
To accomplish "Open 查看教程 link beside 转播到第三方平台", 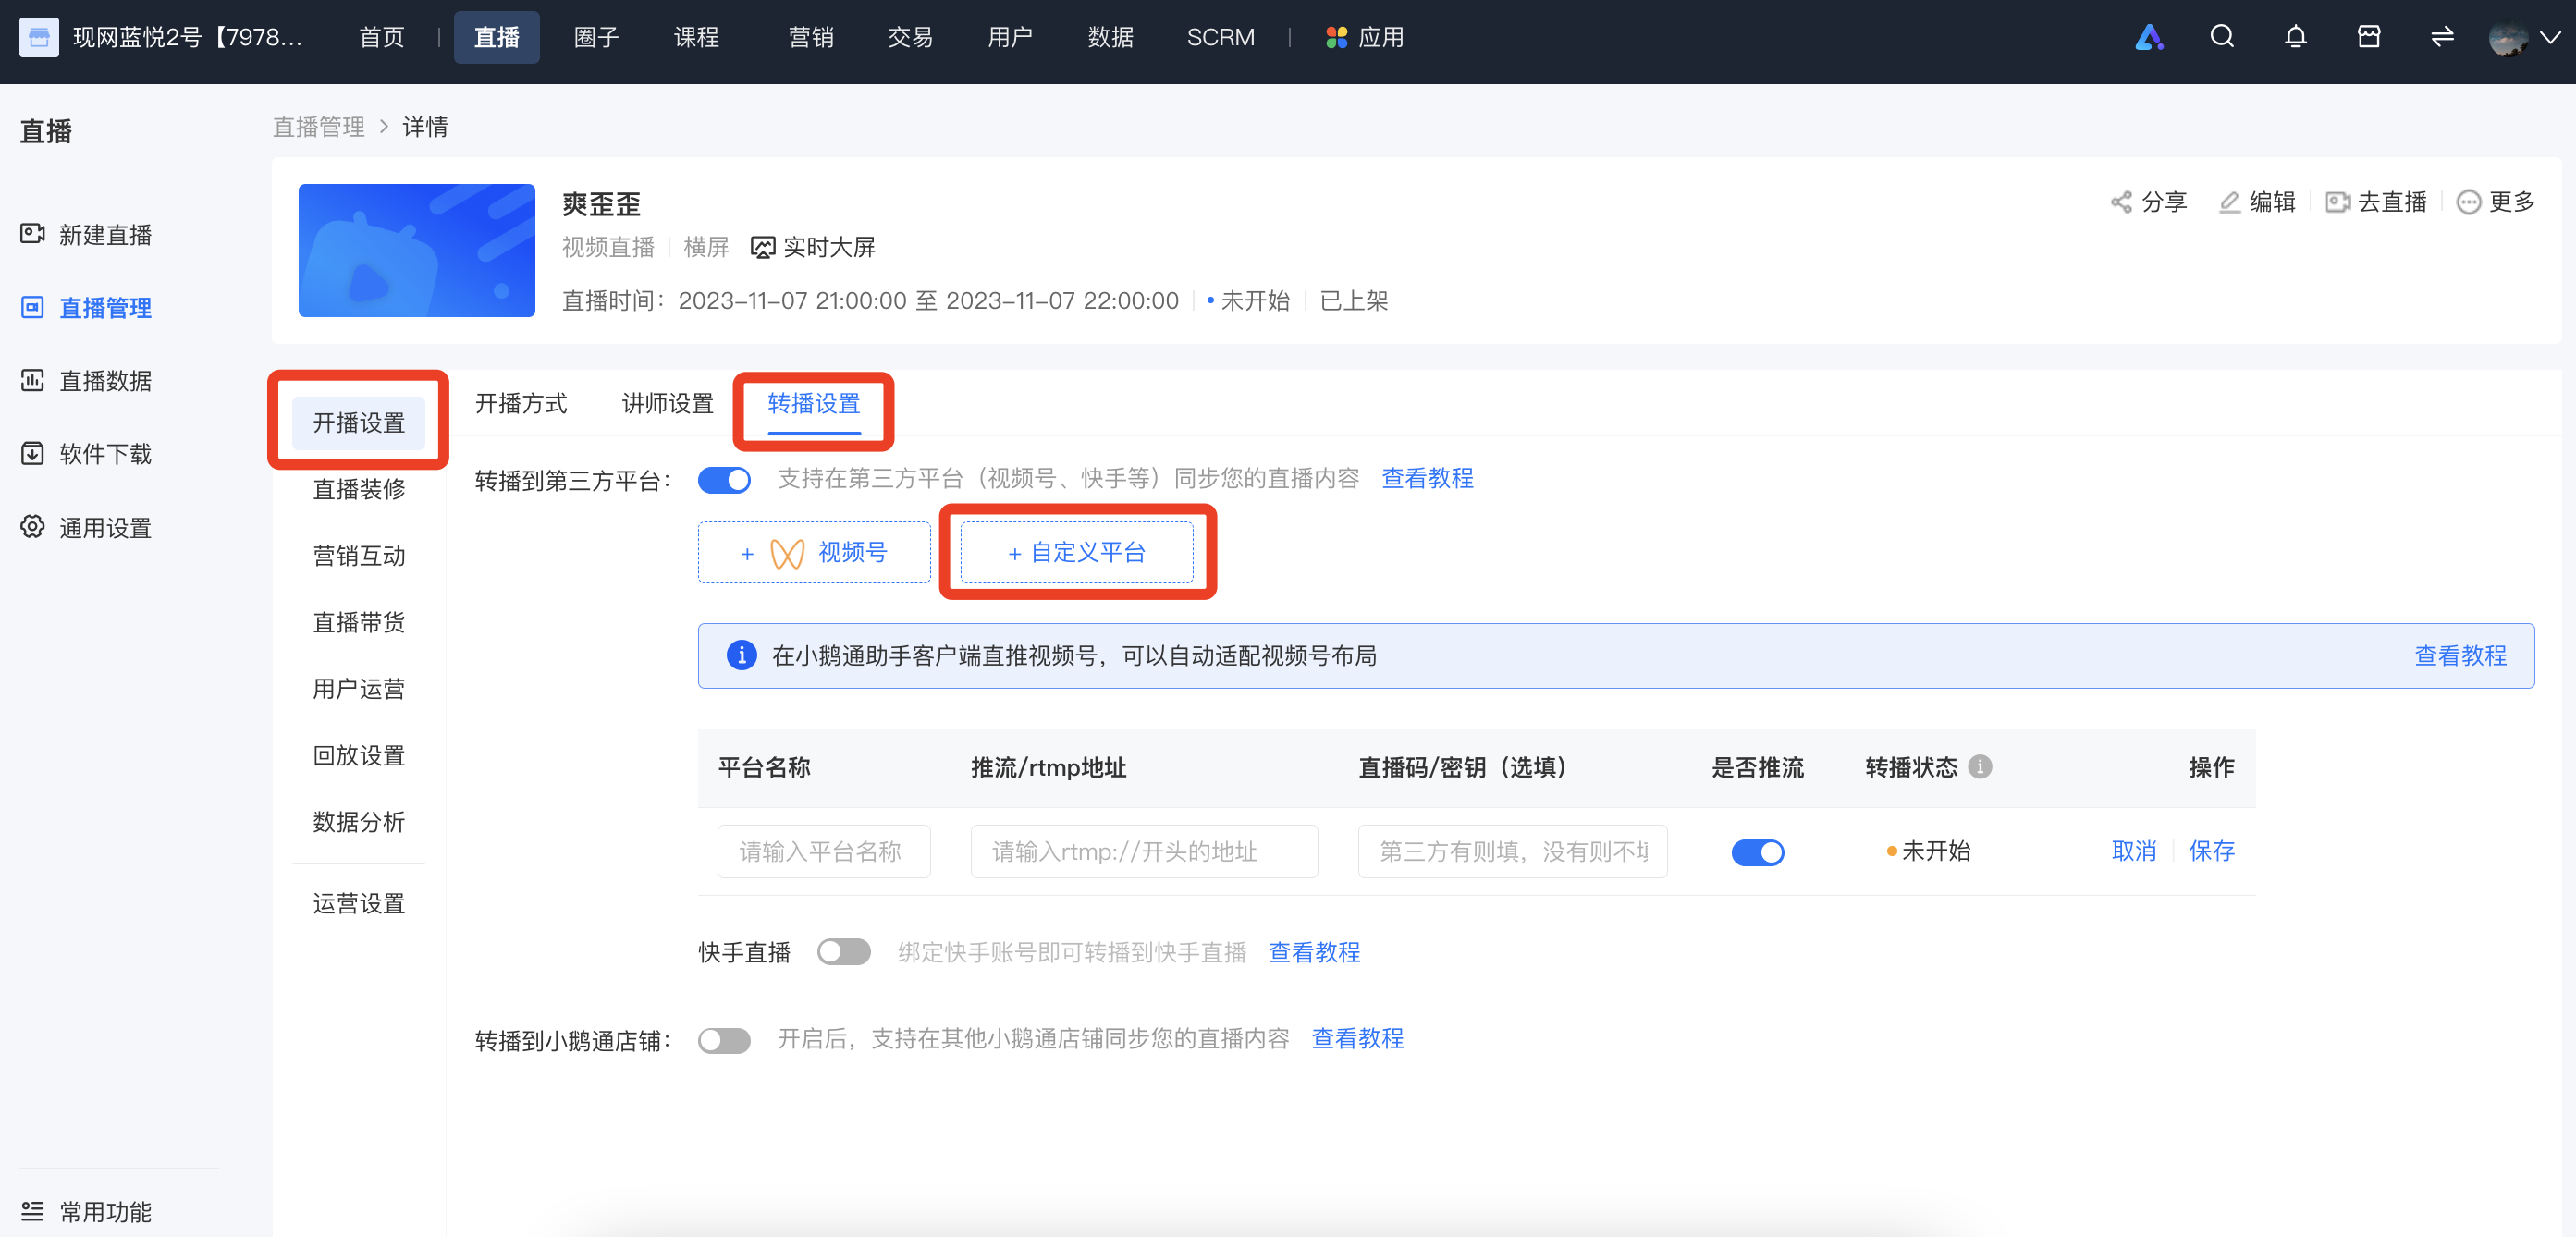I will tap(1427, 478).
